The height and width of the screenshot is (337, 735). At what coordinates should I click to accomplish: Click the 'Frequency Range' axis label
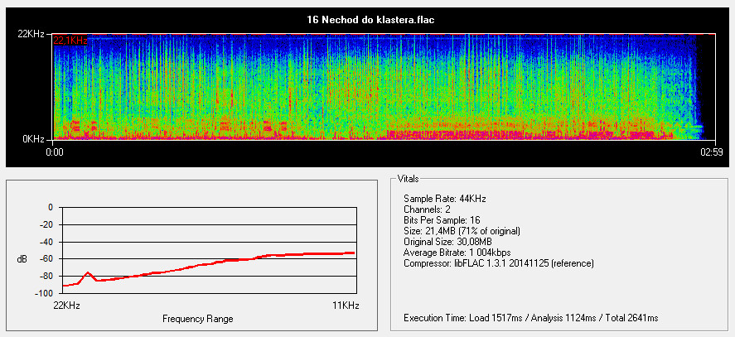(x=197, y=319)
